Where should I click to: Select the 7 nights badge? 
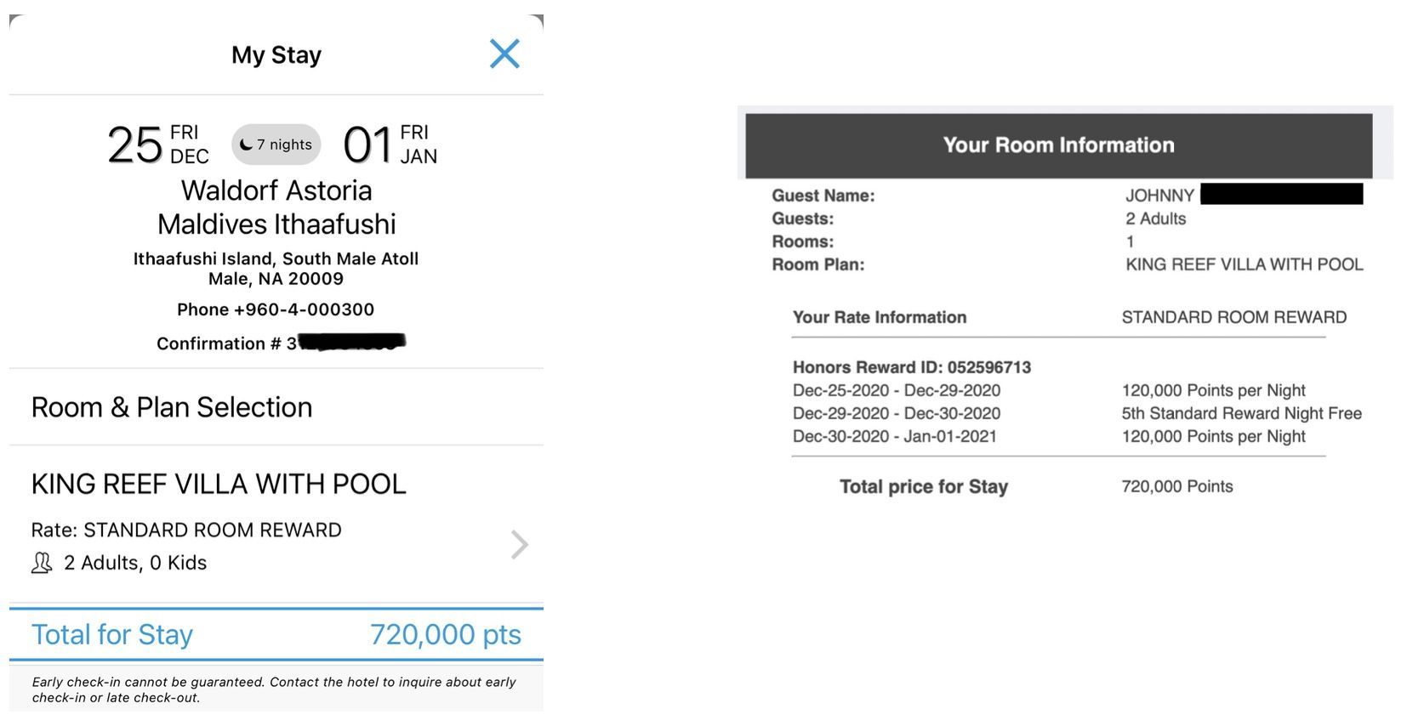(276, 145)
